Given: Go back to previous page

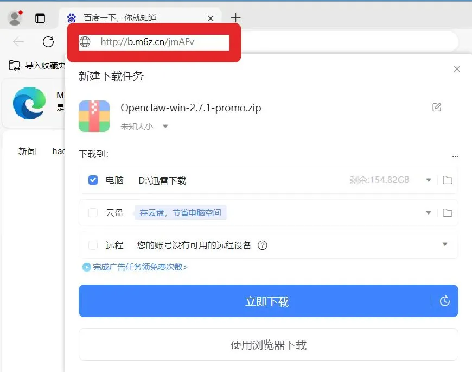Looking at the screenshot, I should click(18, 42).
